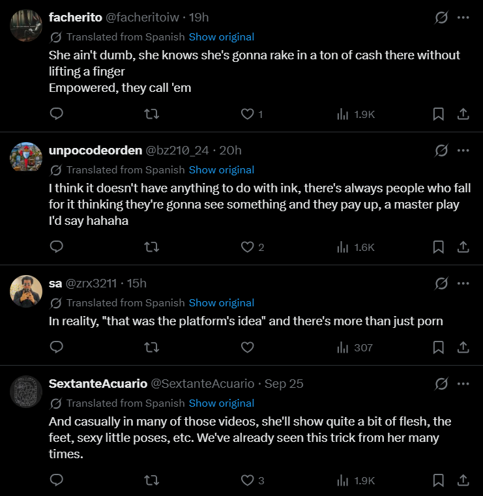This screenshot has height=496, width=483.
Task: Show original Spanish for facherito's tweet
Action: click(x=222, y=37)
